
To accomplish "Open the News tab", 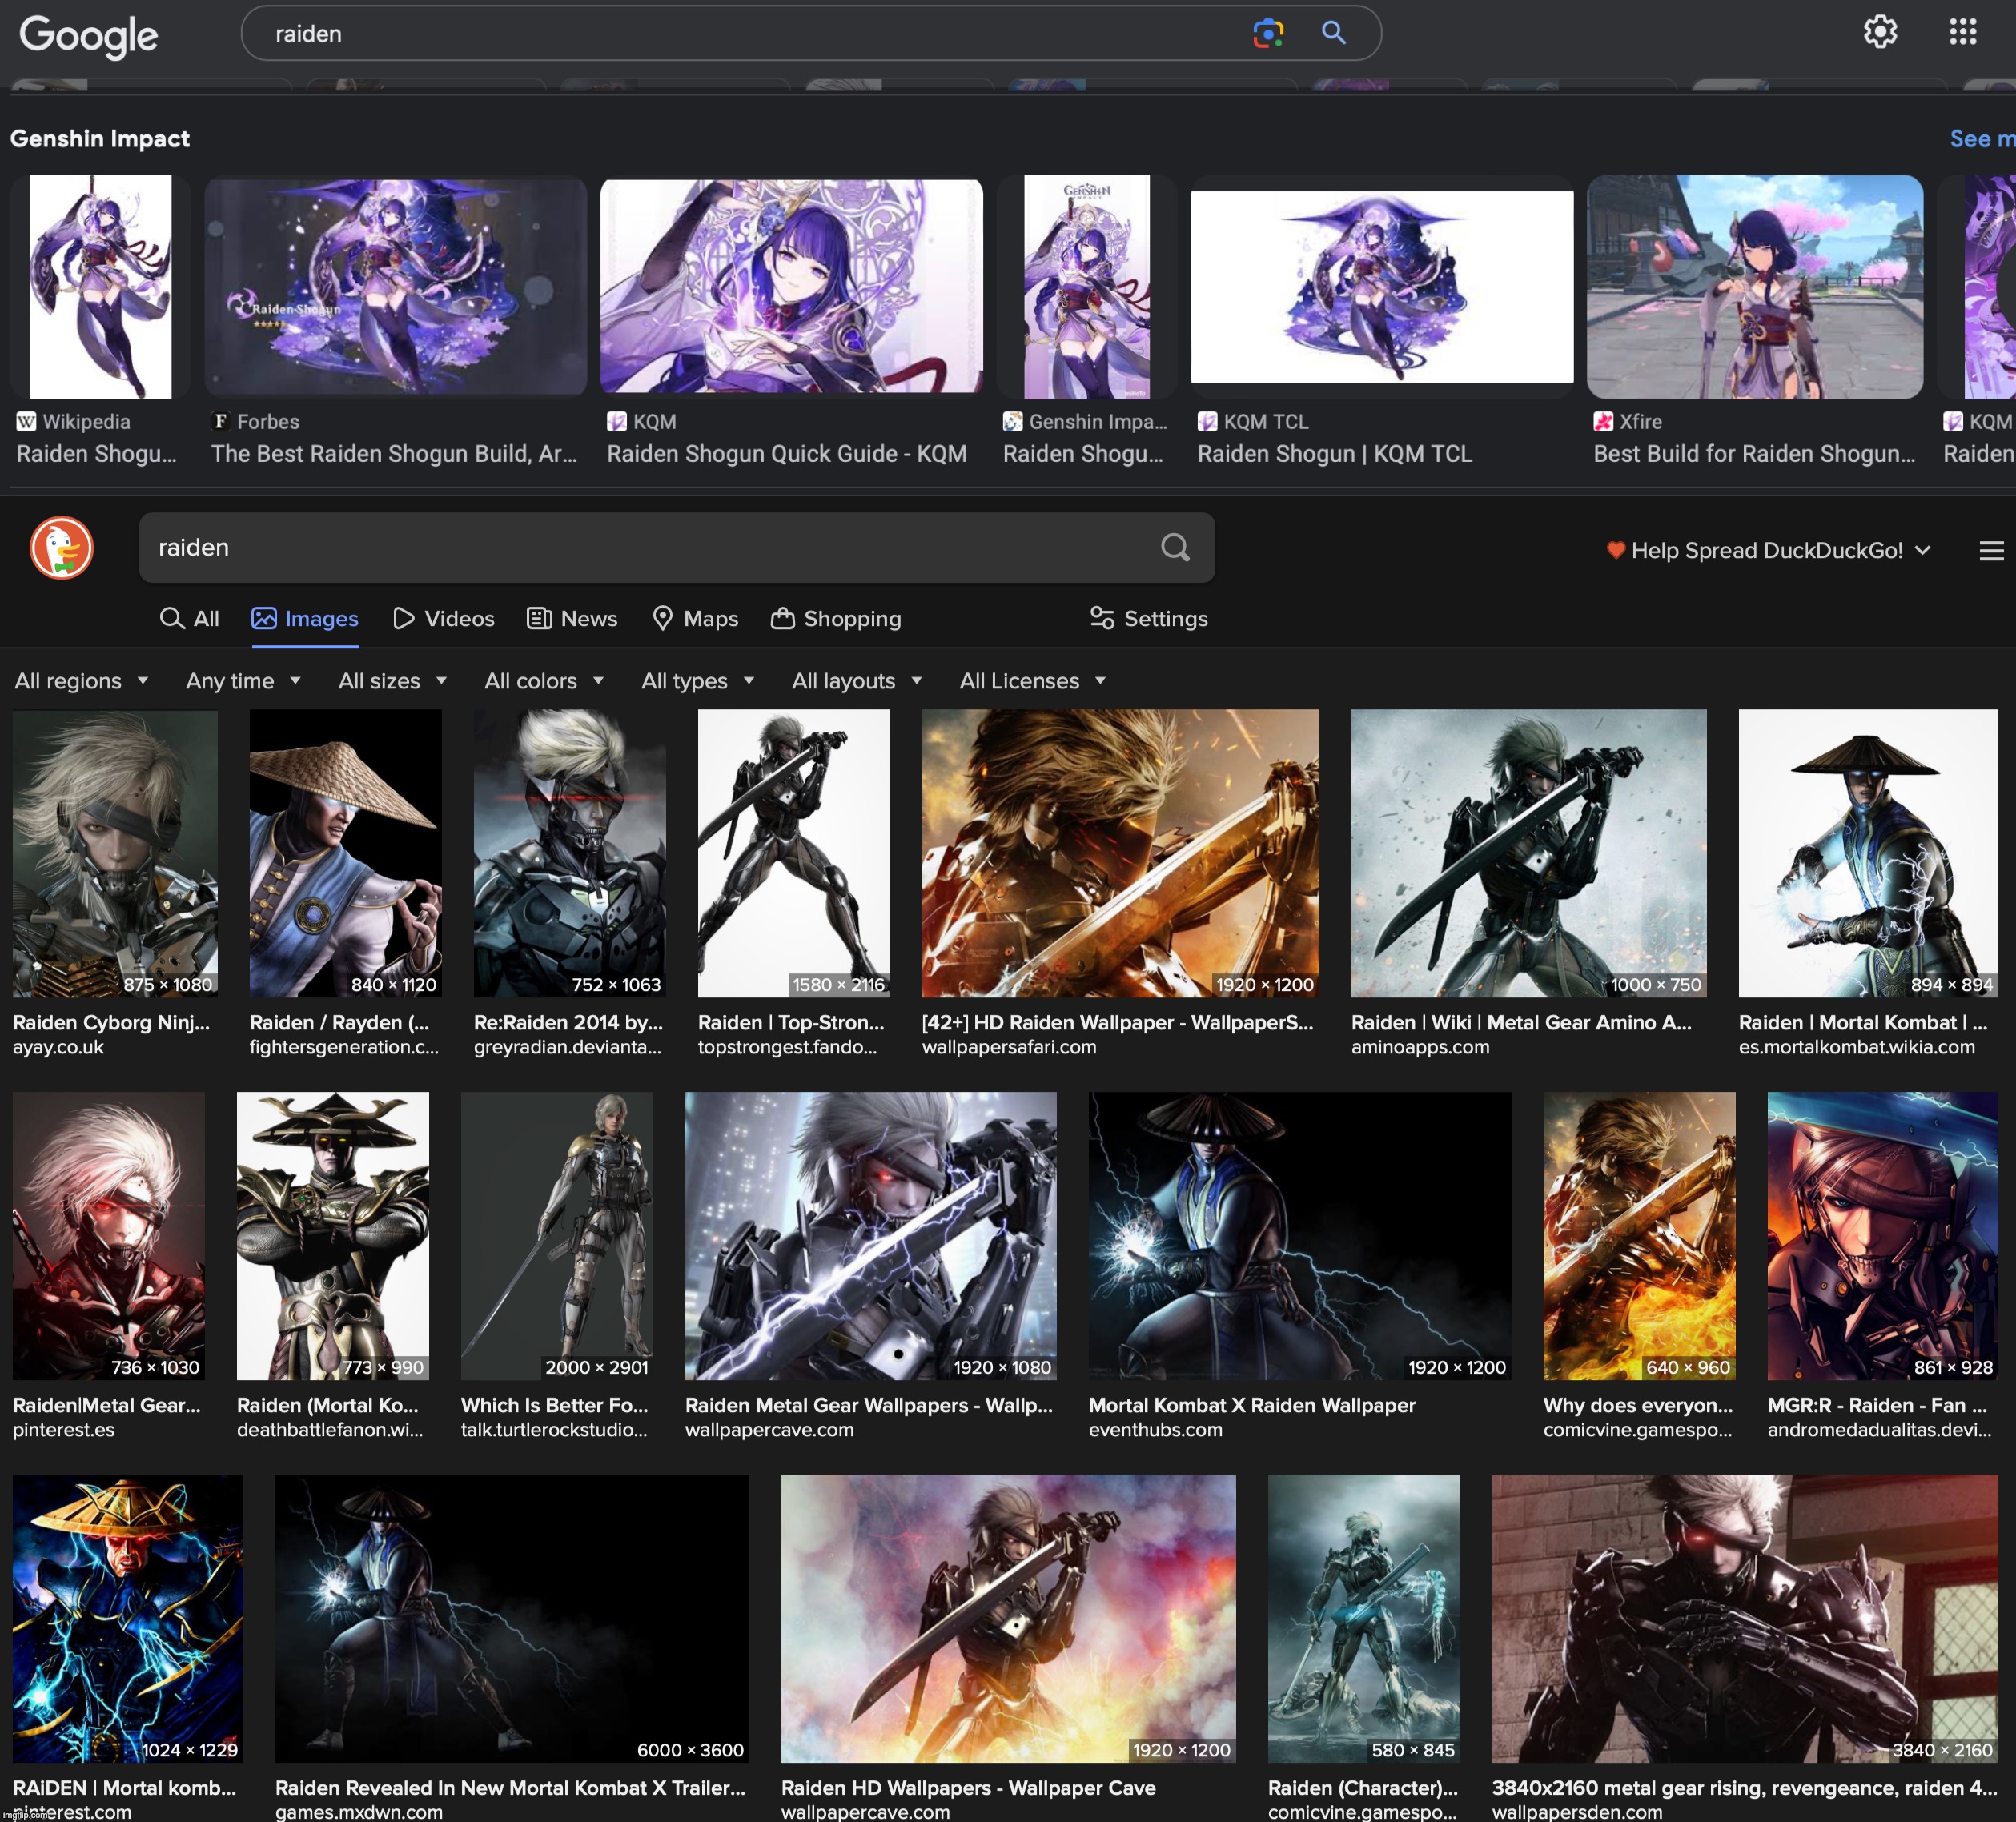I will 572,619.
